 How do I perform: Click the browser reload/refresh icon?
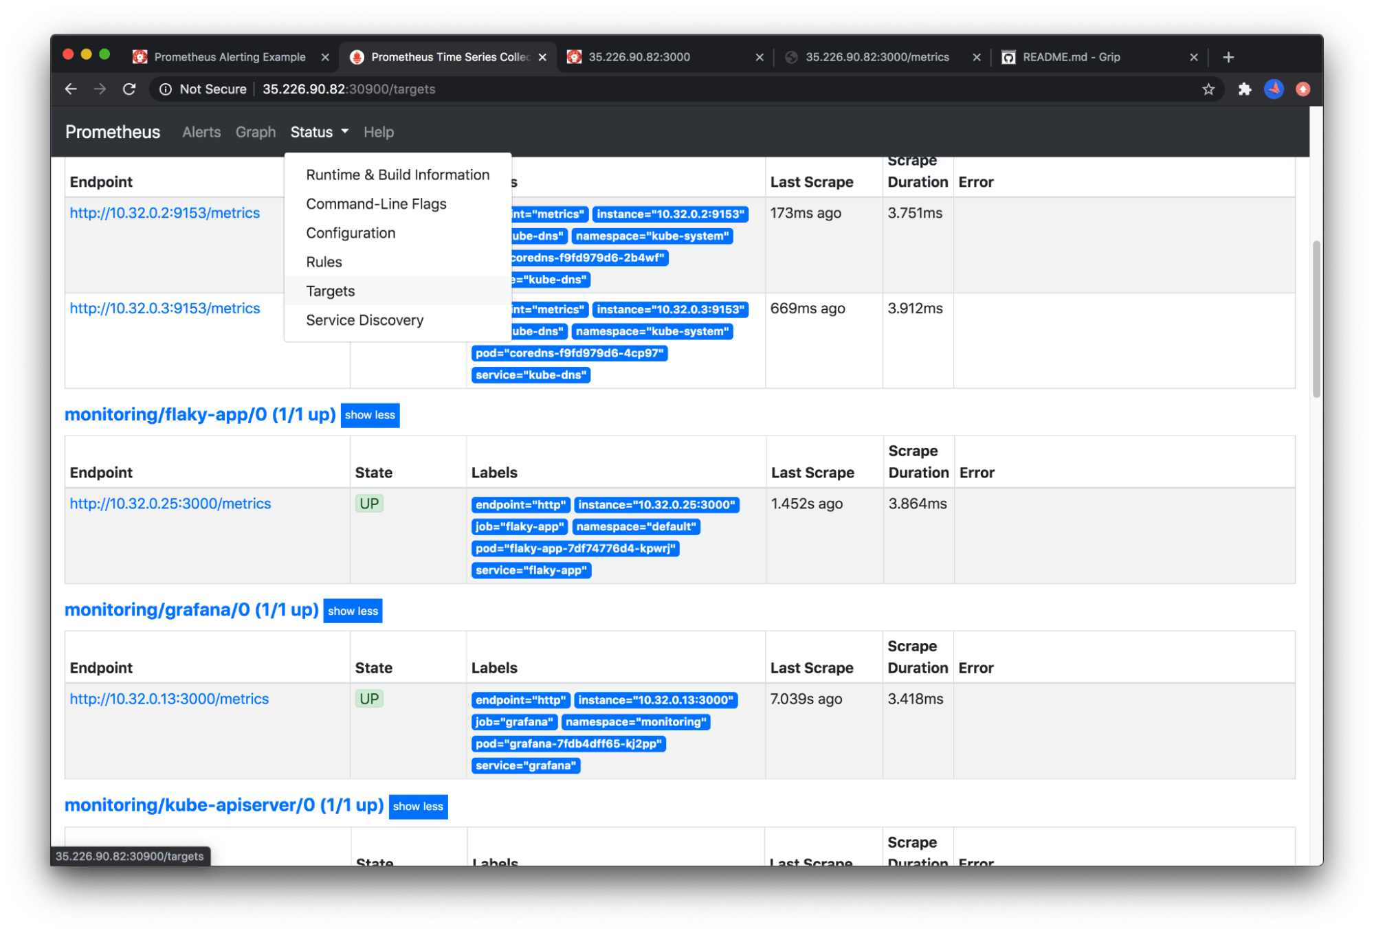pyautogui.click(x=130, y=89)
